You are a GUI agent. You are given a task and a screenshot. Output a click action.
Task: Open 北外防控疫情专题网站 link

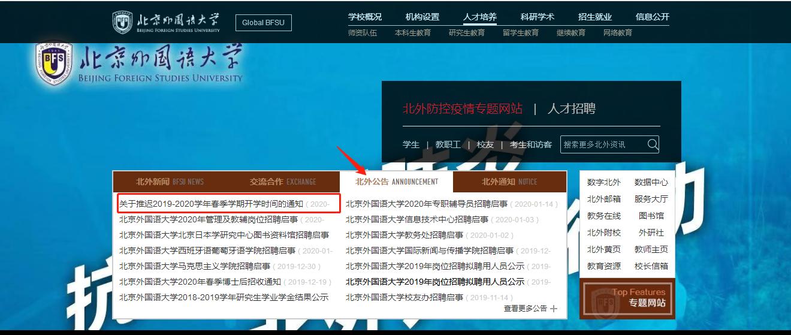(x=463, y=108)
